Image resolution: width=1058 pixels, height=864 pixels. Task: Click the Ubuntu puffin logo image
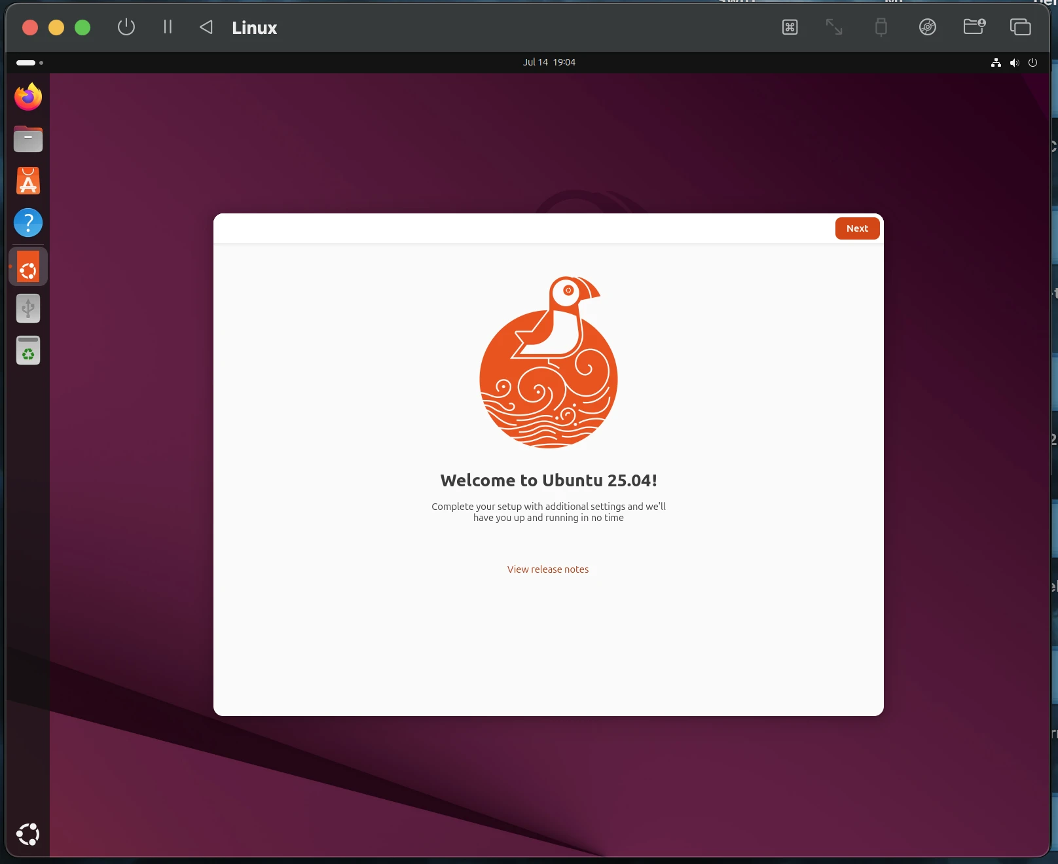549,362
